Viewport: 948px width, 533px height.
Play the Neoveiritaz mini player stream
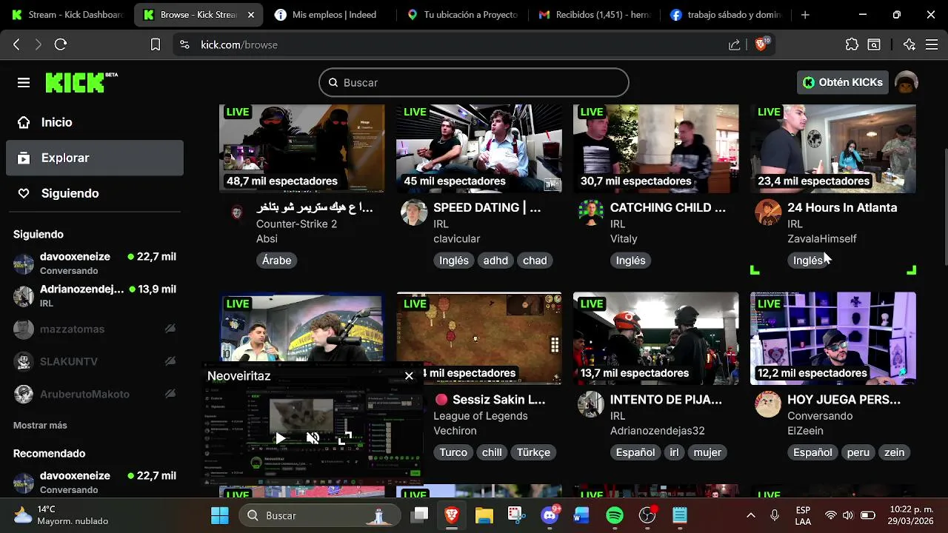click(281, 438)
